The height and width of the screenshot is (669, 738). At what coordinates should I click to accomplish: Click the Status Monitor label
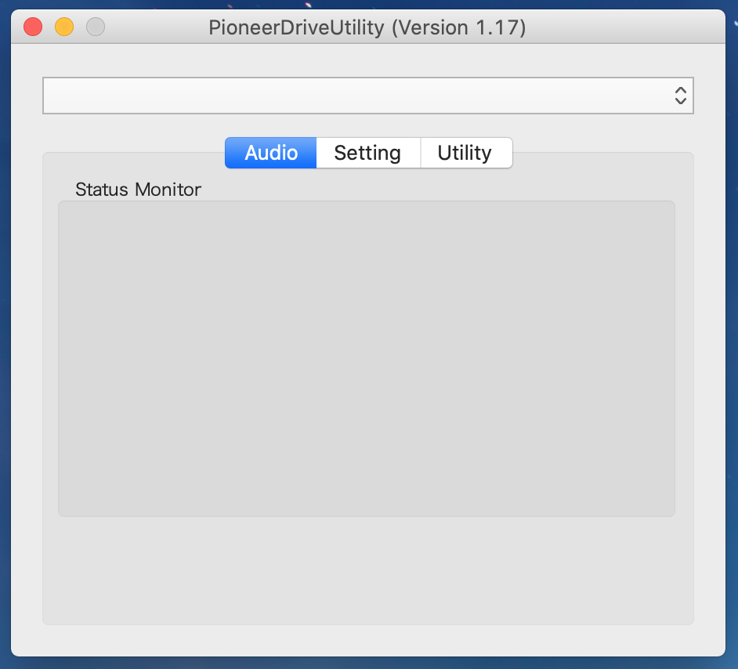tap(138, 190)
